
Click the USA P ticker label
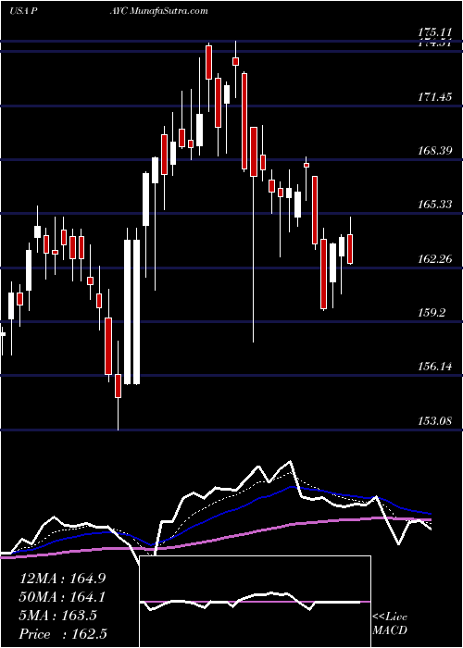coord(23,11)
